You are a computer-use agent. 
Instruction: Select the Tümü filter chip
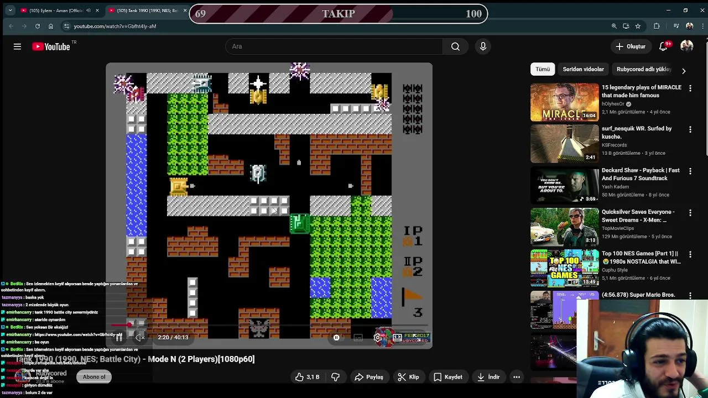(x=543, y=69)
